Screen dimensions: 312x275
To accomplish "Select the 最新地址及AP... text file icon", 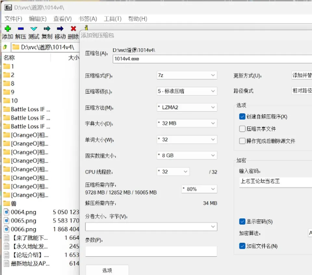I will click(6, 263).
